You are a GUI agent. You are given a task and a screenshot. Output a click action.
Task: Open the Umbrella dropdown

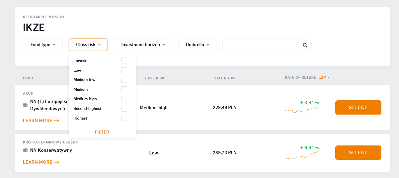pyautogui.click(x=197, y=45)
